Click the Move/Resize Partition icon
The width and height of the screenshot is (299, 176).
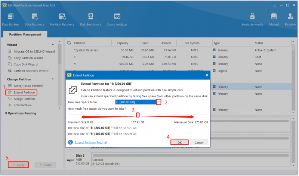click(x=10, y=86)
